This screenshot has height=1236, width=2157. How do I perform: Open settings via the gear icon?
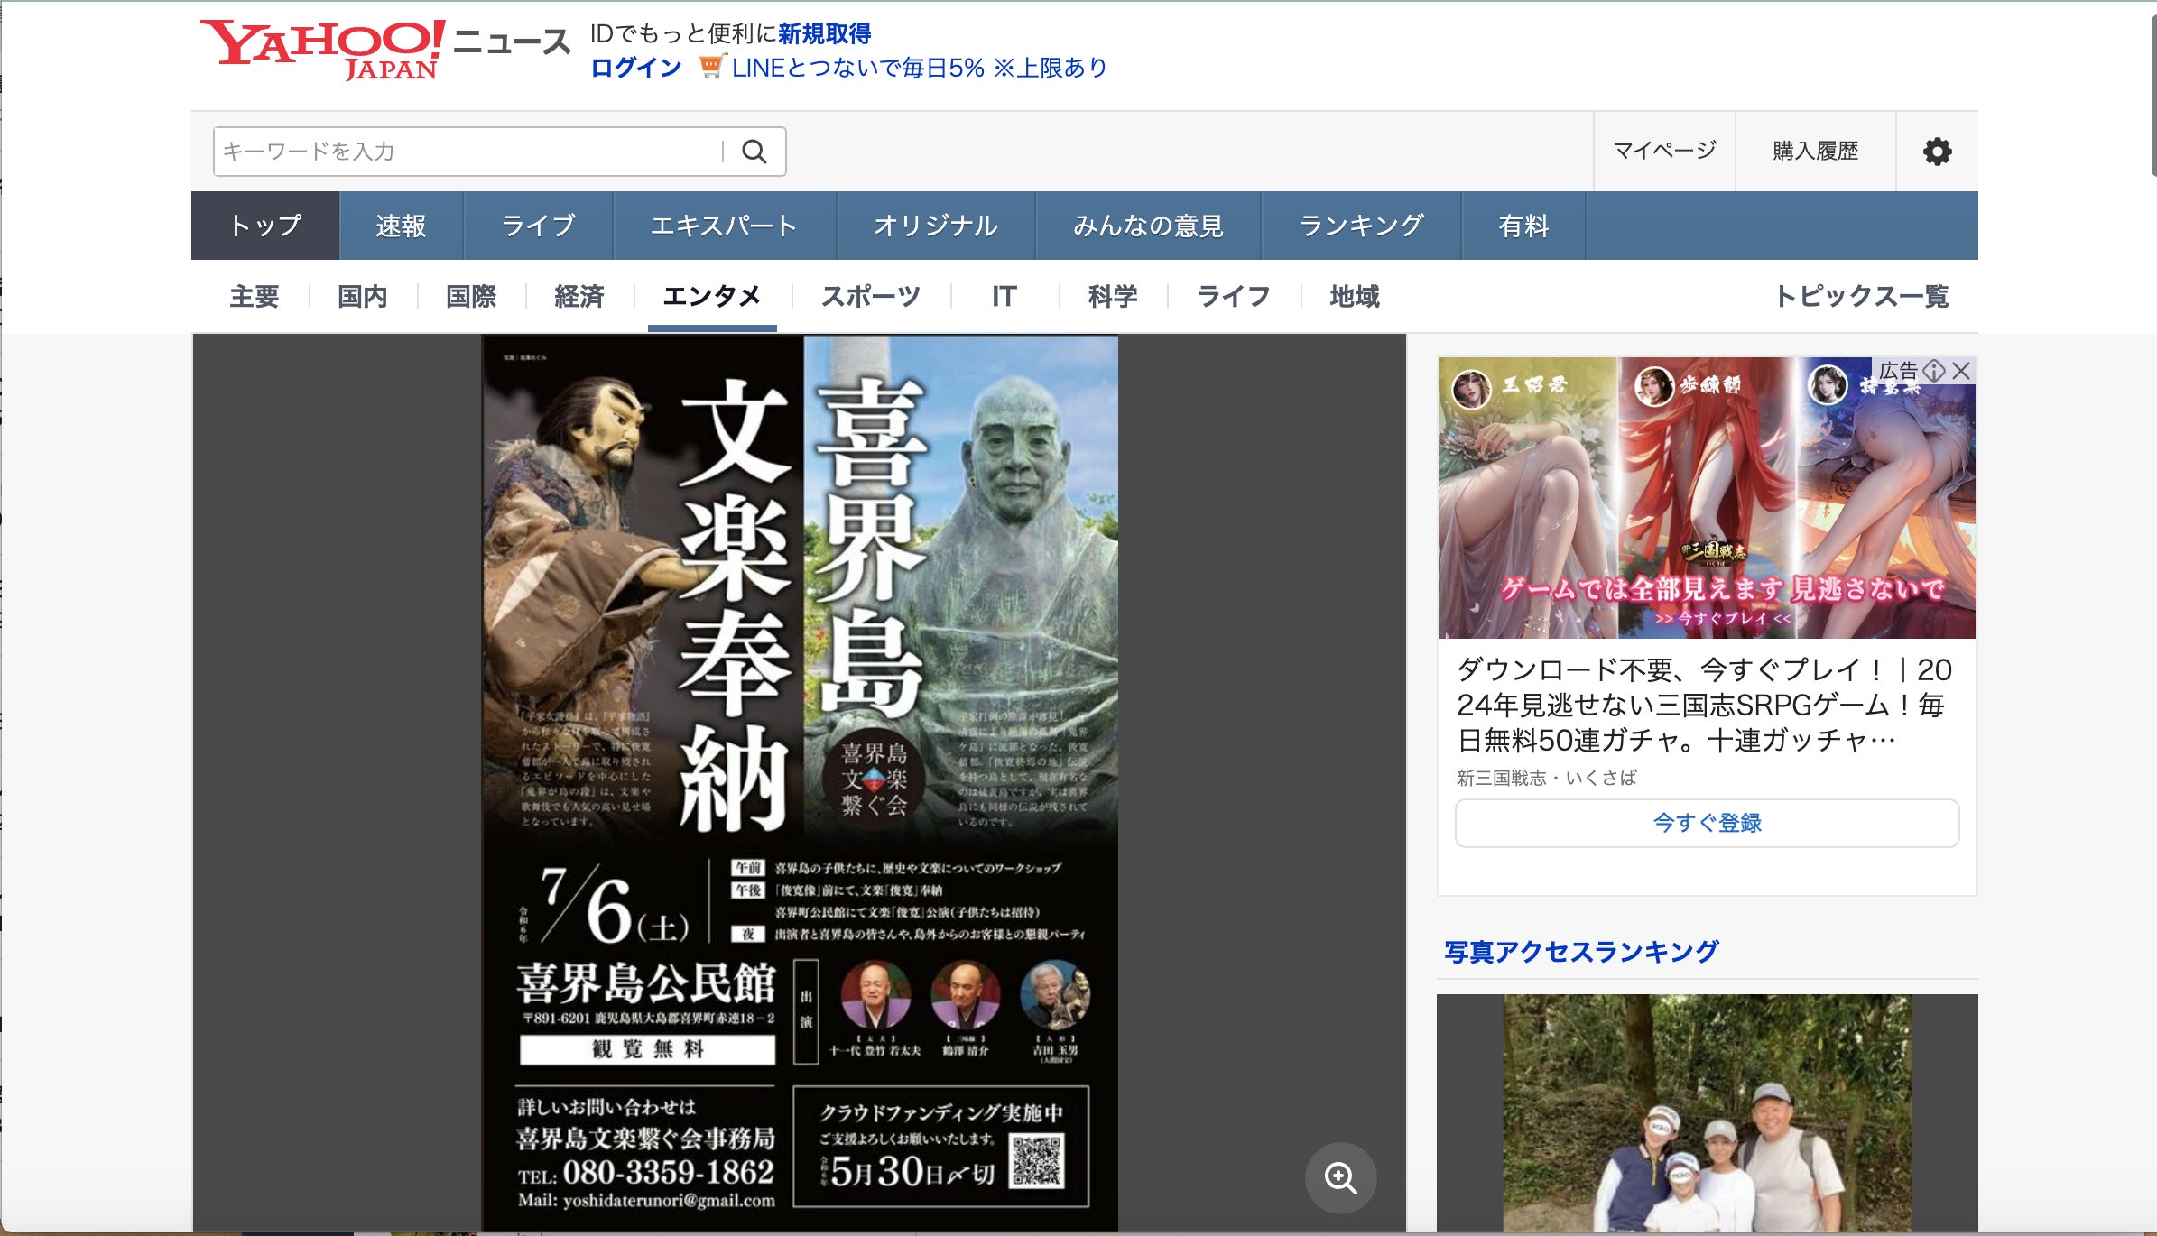[x=1937, y=152]
